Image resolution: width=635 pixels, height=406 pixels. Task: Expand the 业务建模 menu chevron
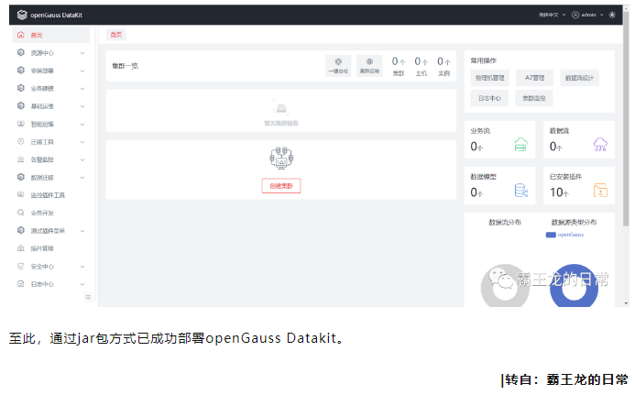pyautogui.click(x=82, y=89)
